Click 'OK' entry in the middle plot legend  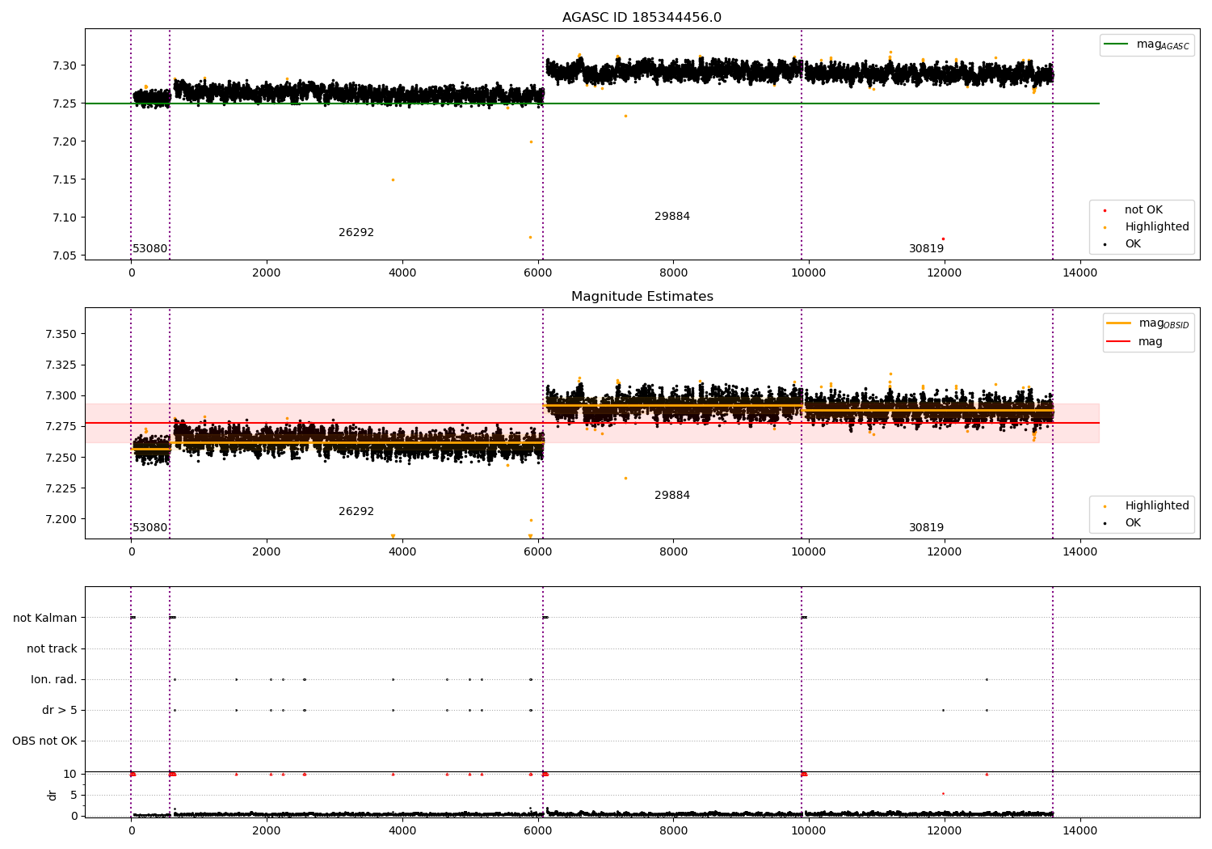pos(1133,523)
